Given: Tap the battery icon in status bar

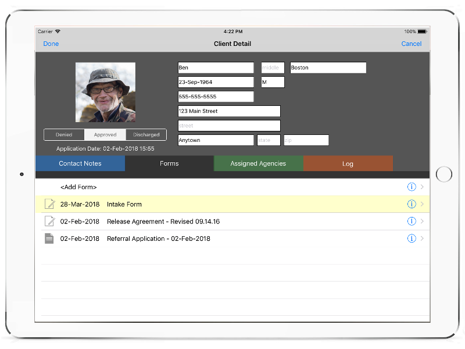Looking at the screenshot, I should 422,31.
